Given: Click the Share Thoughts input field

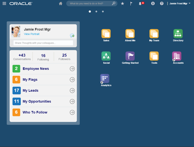Looking at the screenshot, I should [x=43, y=43].
